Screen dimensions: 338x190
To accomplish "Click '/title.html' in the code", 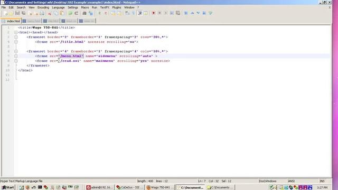I will coord(72,42).
